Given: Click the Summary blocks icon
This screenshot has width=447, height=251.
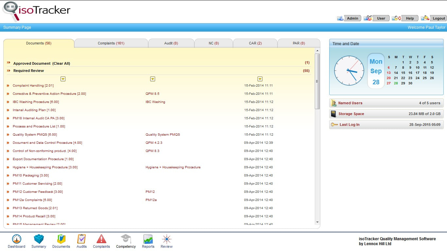Looking at the screenshot, I should pyautogui.click(x=39, y=239).
